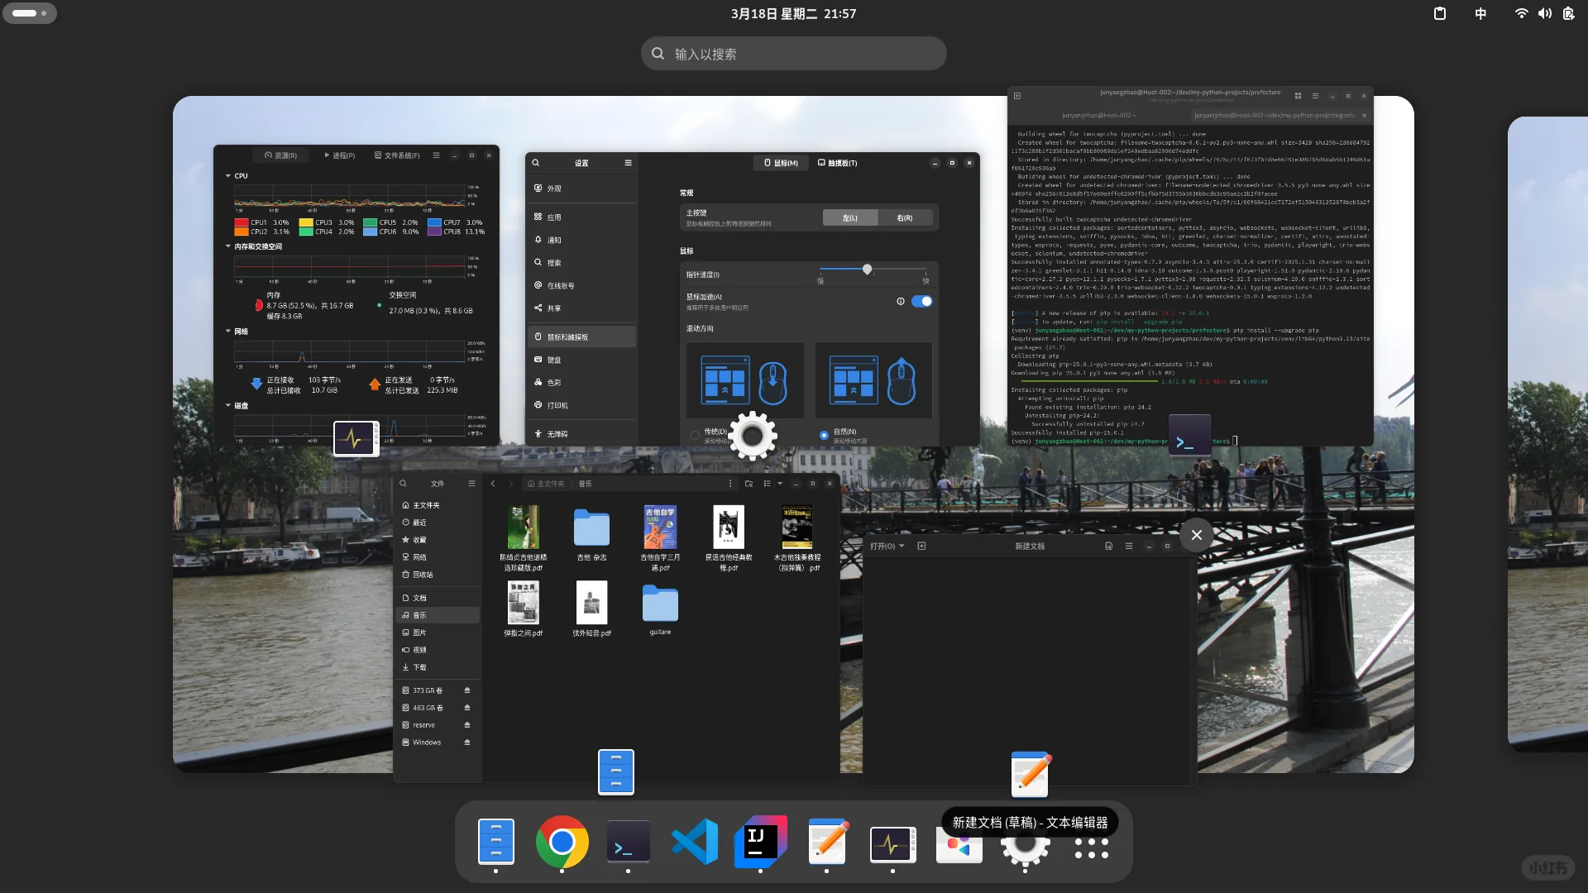The height and width of the screenshot is (893, 1588).
Task: Disable the 鼠标加速 switch in mouse settings
Action: click(x=922, y=301)
